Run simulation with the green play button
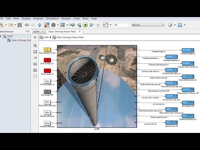 pos(85,25)
